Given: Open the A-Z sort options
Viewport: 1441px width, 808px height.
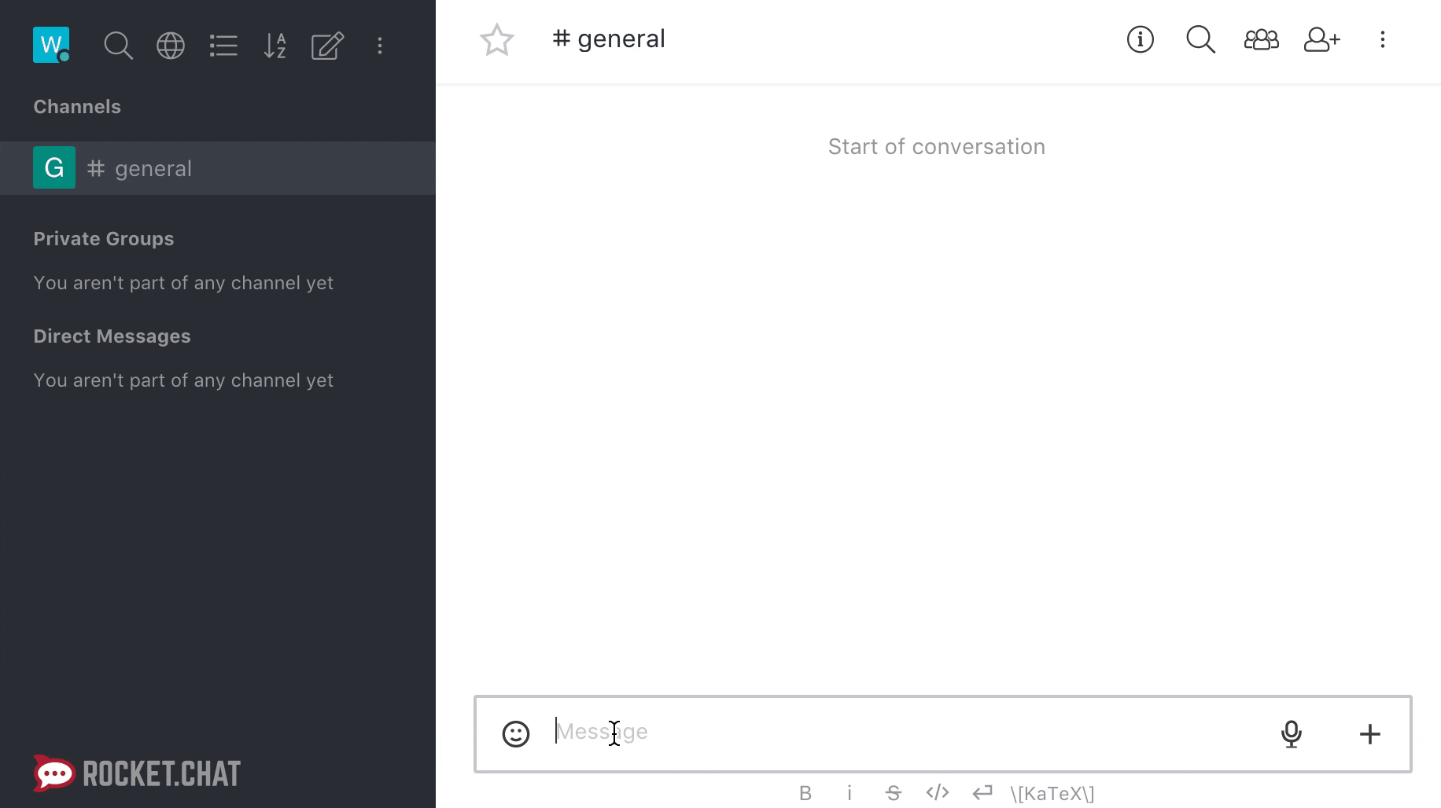Looking at the screenshot, I should coord(275,46).
